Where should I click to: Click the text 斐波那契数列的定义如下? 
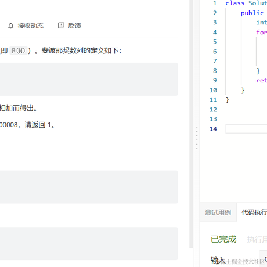click(80, 50)
